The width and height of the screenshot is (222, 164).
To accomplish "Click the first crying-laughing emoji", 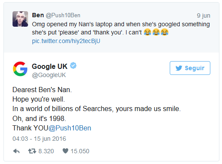I will [147, 32].
